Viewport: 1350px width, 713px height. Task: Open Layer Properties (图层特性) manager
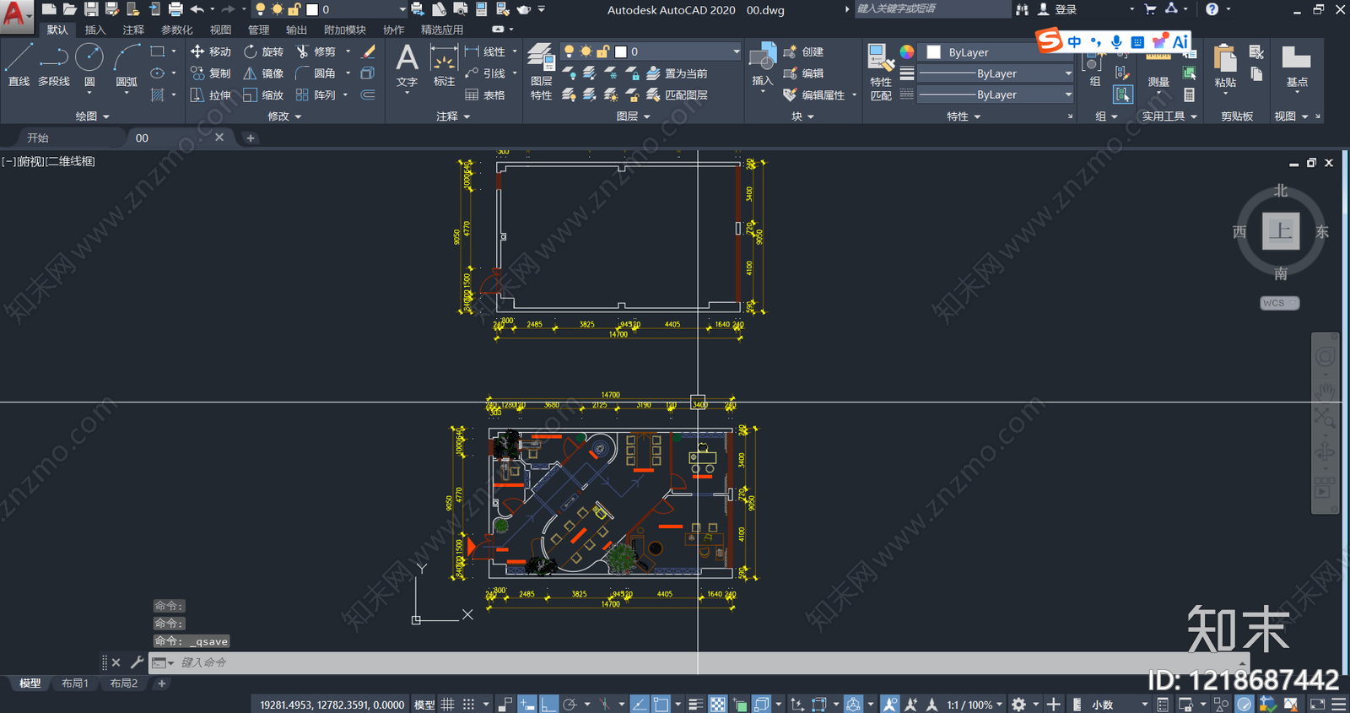(x=541, y=73)
